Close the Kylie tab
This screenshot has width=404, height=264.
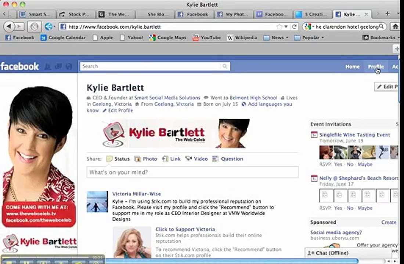(366, 14)
